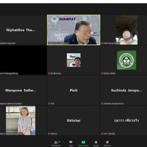Click the 'DEQP MNRE' name label
The width and height of the screenshot is (147, 147).
click(109, 73)
